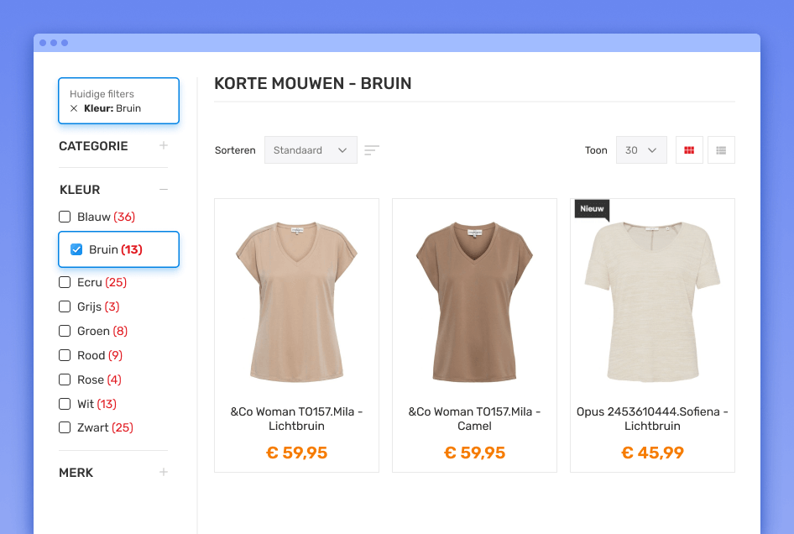Switch to list view layout

tap(721, 149)
